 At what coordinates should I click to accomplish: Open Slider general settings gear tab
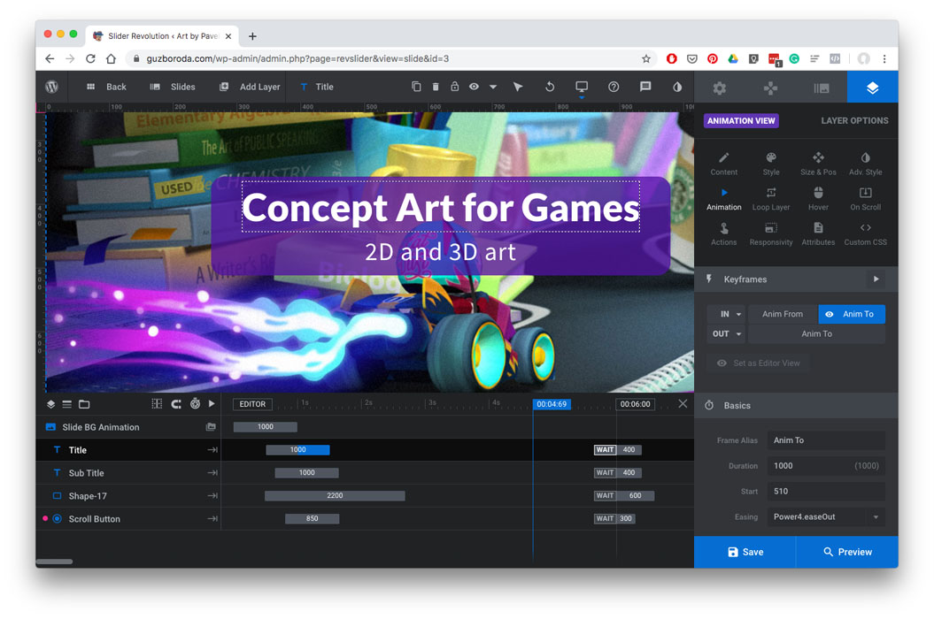click(720, 88)
